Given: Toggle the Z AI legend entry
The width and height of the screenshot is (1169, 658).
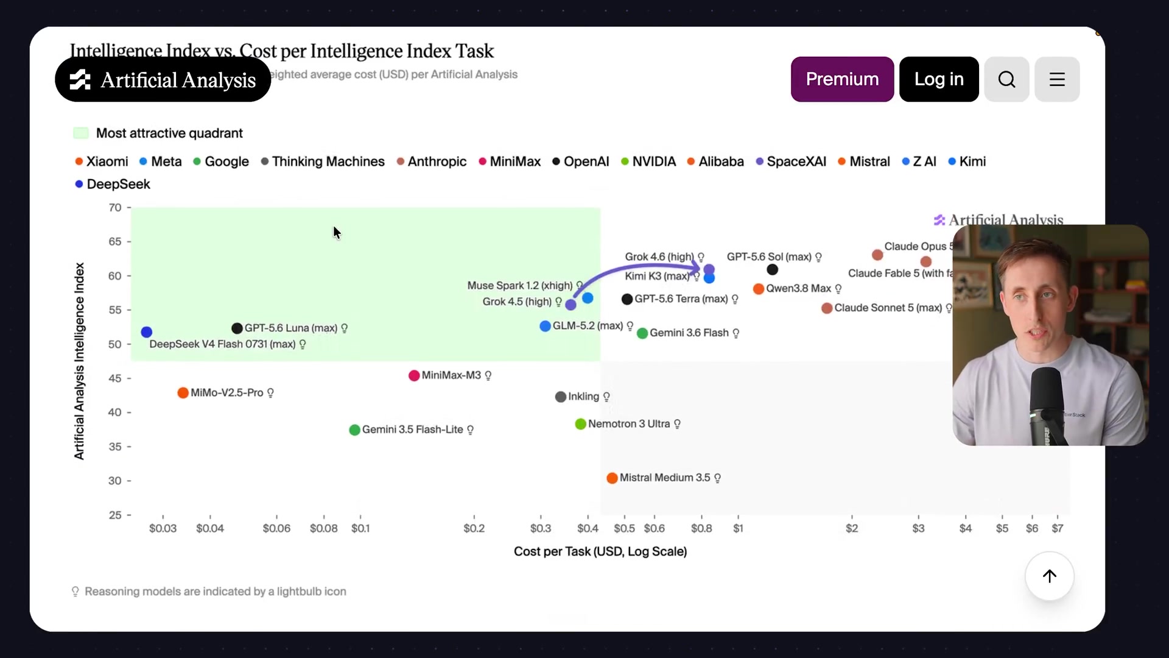Looking at the screenshot, I should 919,161.
